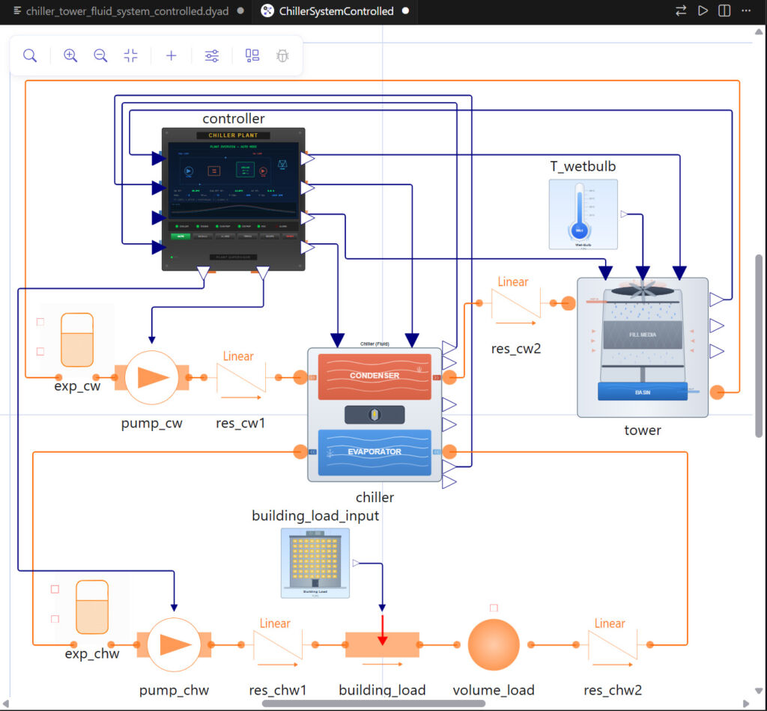Click the scroll right arrow

[x=746, y=704]
